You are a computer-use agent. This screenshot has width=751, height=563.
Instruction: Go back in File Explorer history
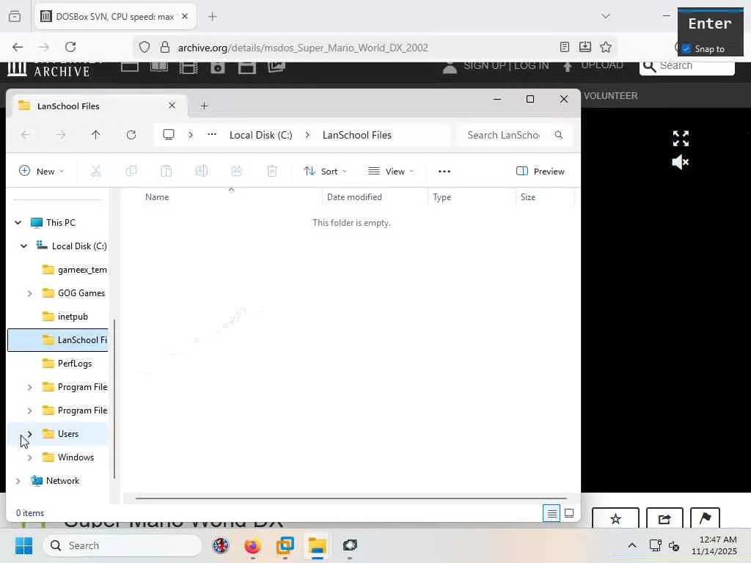click(x=26, y=135)
